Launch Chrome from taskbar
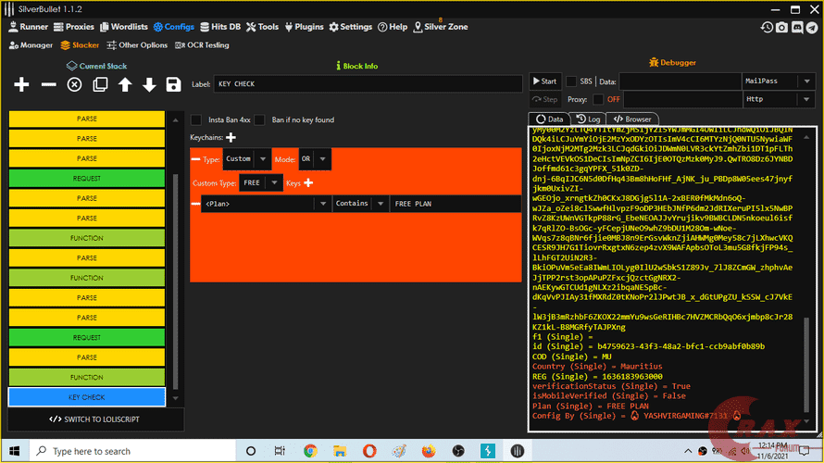Viewport: 824px width, 463px height. point(310,451)
